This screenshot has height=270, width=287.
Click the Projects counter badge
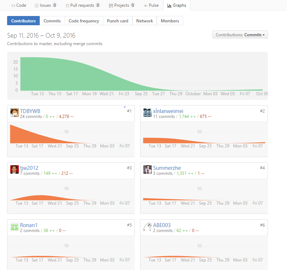point(133,5)
